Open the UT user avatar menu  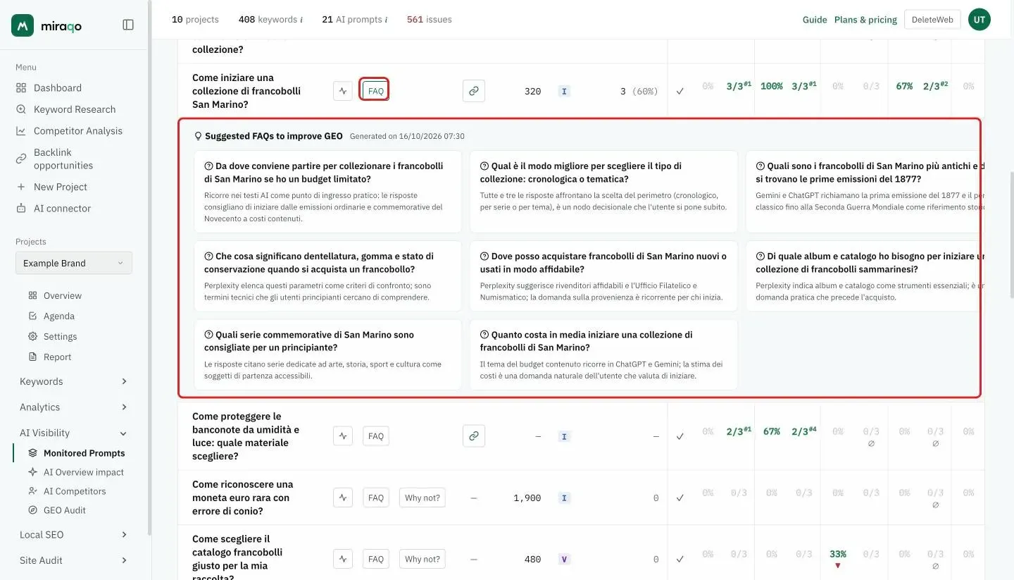(979, 20)
